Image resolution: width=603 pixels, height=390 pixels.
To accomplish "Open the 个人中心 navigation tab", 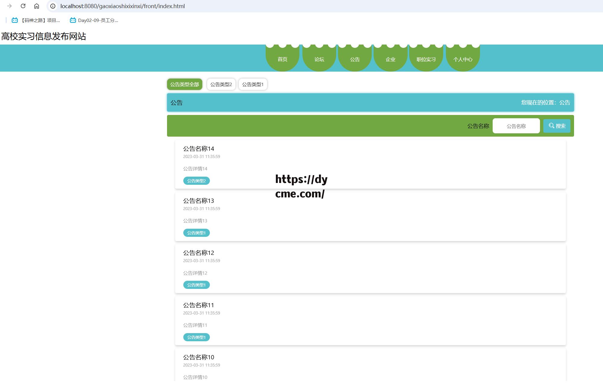I will tap(463, 59).
